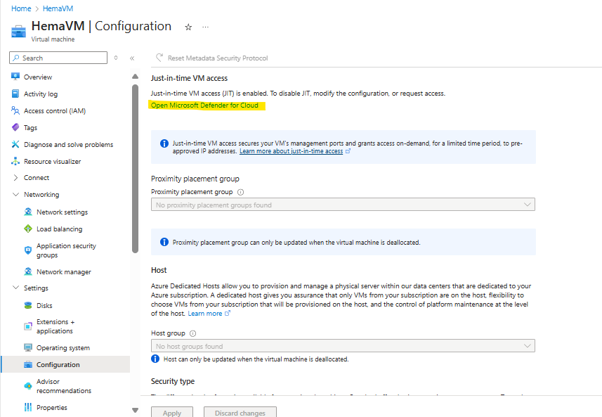Click the Network settings icon
The image size is (602, 417).
click(x=28, y=212)
